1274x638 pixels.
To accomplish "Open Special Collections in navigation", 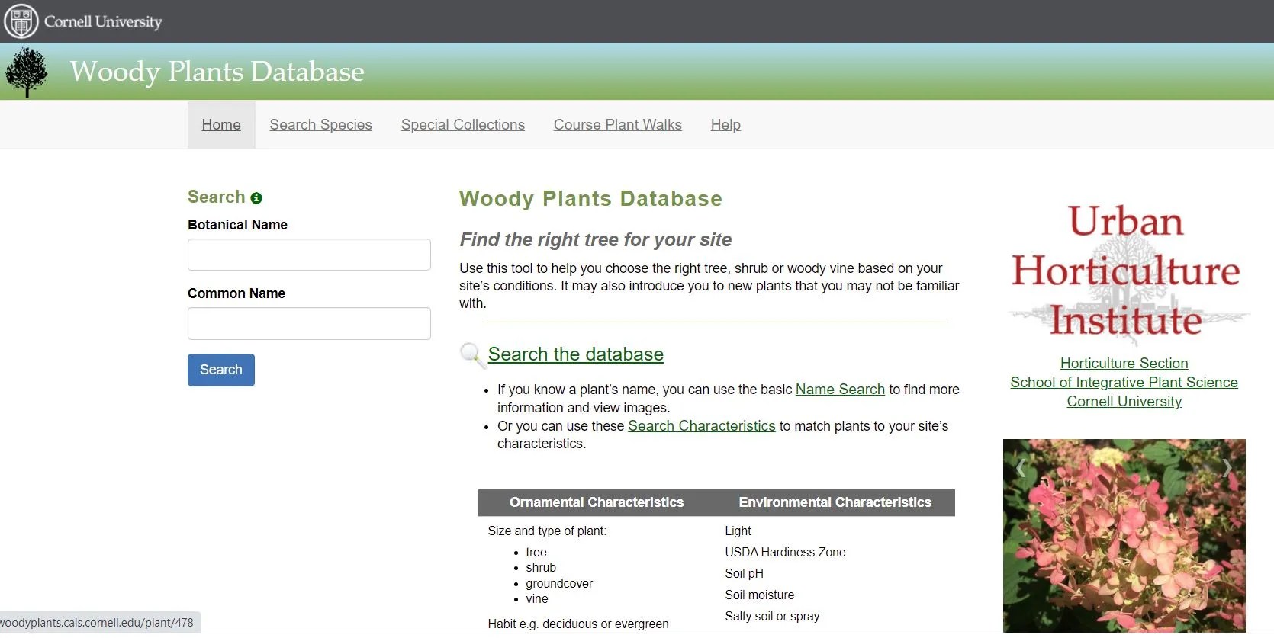I will 463,125.
